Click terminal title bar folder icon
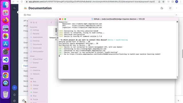 pyautogui.click(x=92, y=19)
